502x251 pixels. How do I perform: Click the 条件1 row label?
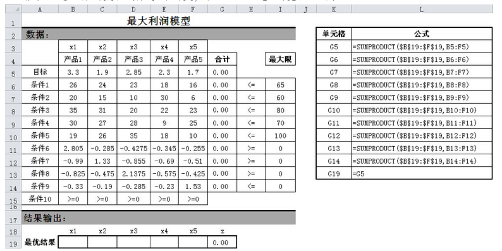click(40, 85)
